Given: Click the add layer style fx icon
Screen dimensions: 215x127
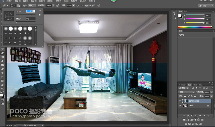Looking at the screenshot, I should tap(188, 115).
